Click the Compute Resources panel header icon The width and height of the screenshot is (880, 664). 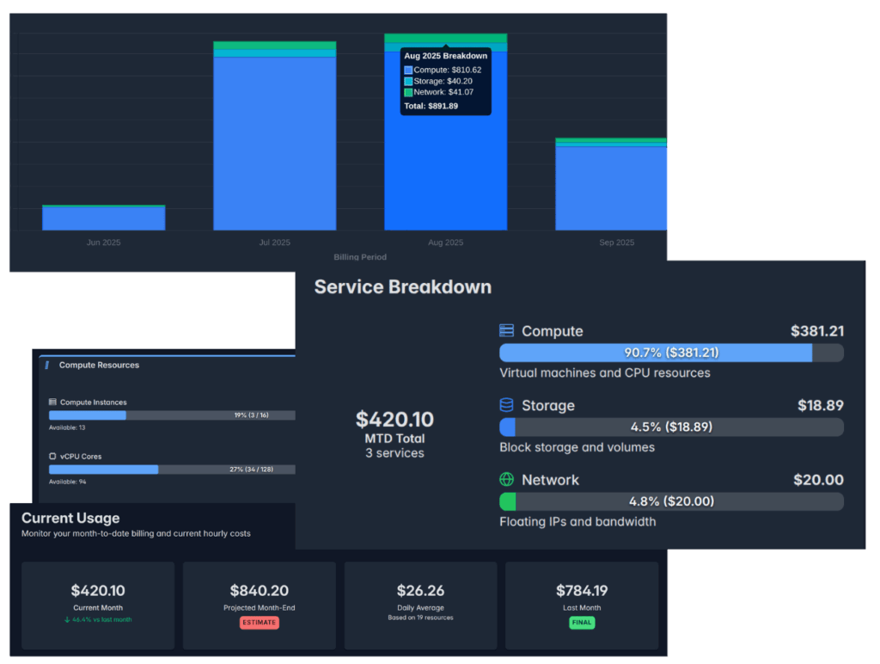point(47,366)
